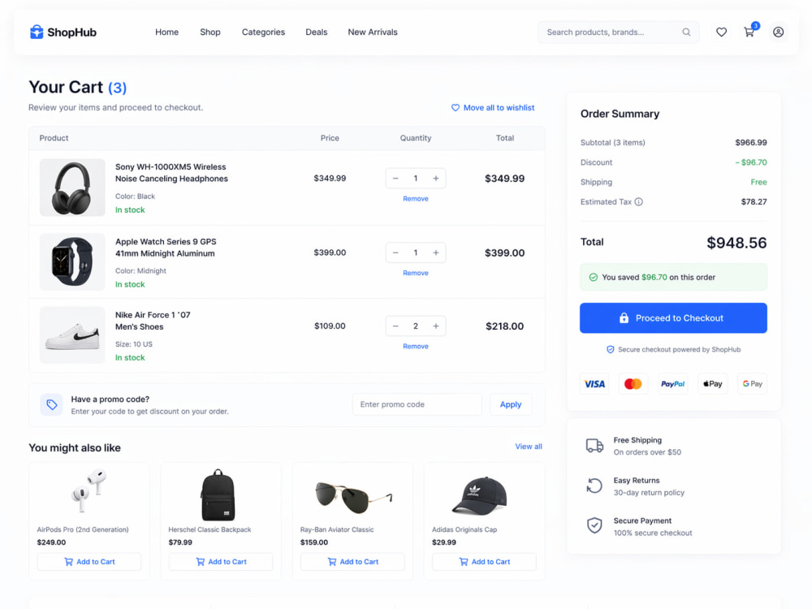Open the Adidas cap product image
The height and width of the screenshot is (609, 812).
coord(480,495)
